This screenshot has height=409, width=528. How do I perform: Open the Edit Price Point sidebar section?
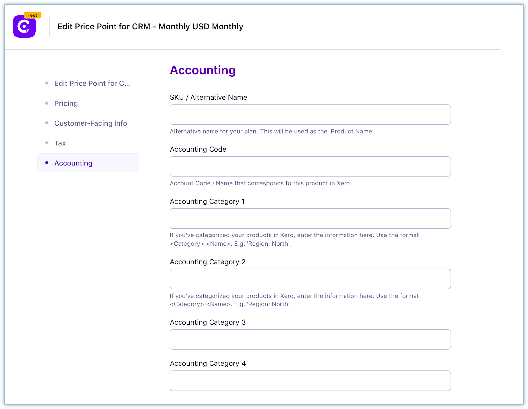point(92,83)
